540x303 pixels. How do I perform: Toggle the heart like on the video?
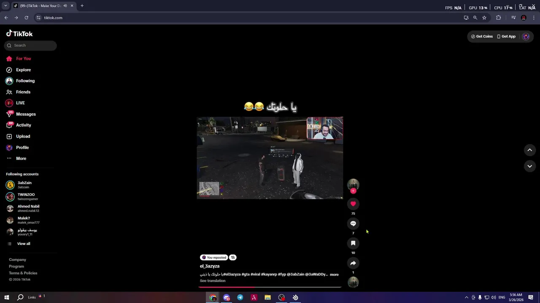[x=353, y=204]
